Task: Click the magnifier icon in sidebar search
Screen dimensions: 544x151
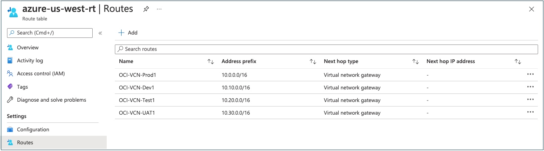Action: [12, 33]
